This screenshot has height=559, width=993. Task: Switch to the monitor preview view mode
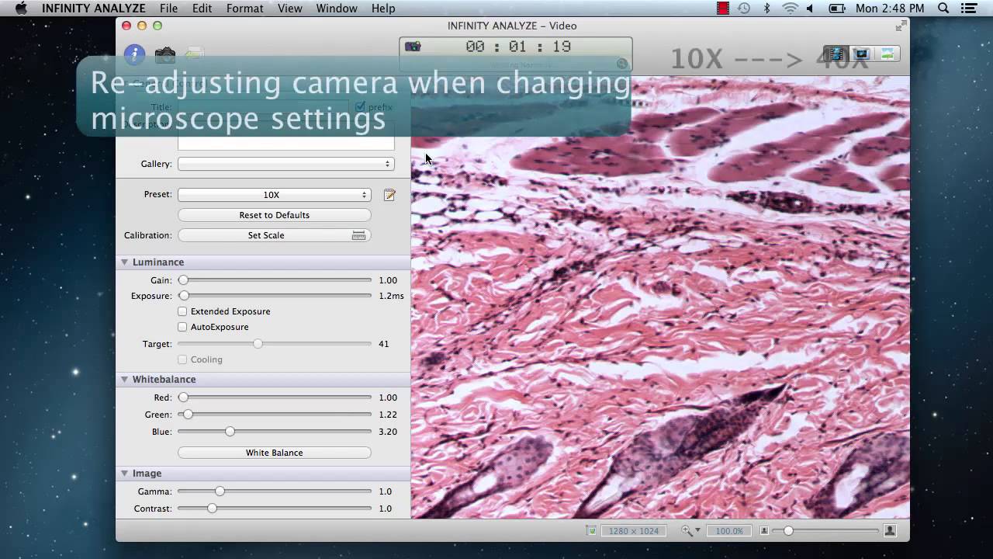[x=861, y=54]
